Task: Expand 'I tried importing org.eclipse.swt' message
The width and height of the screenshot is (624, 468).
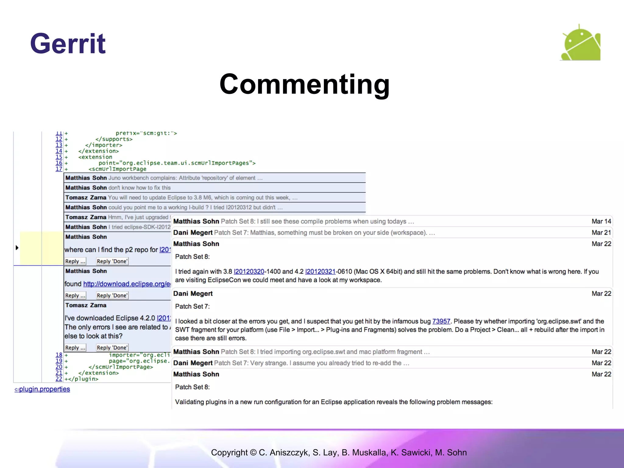Action: [392, 352]
